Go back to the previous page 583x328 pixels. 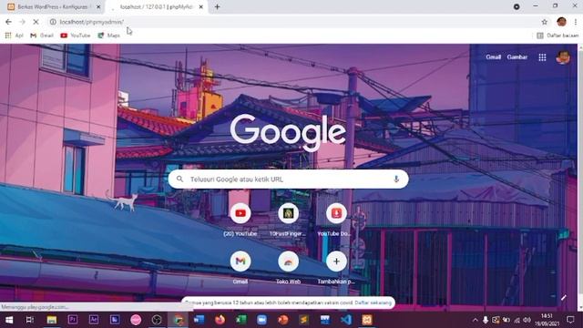(x=8, y=22)
